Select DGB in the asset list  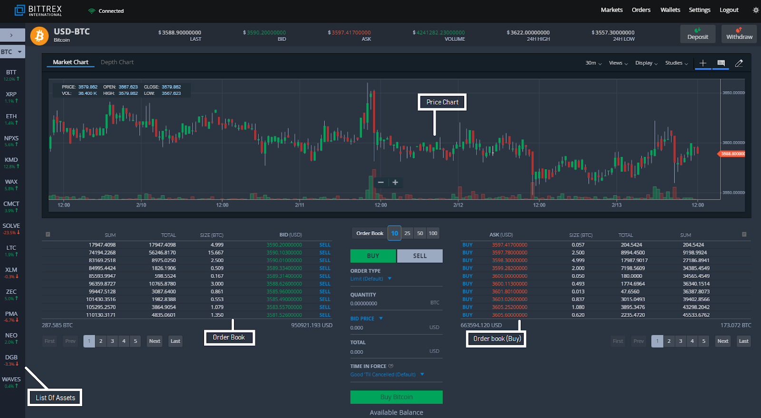coord(11,360)
